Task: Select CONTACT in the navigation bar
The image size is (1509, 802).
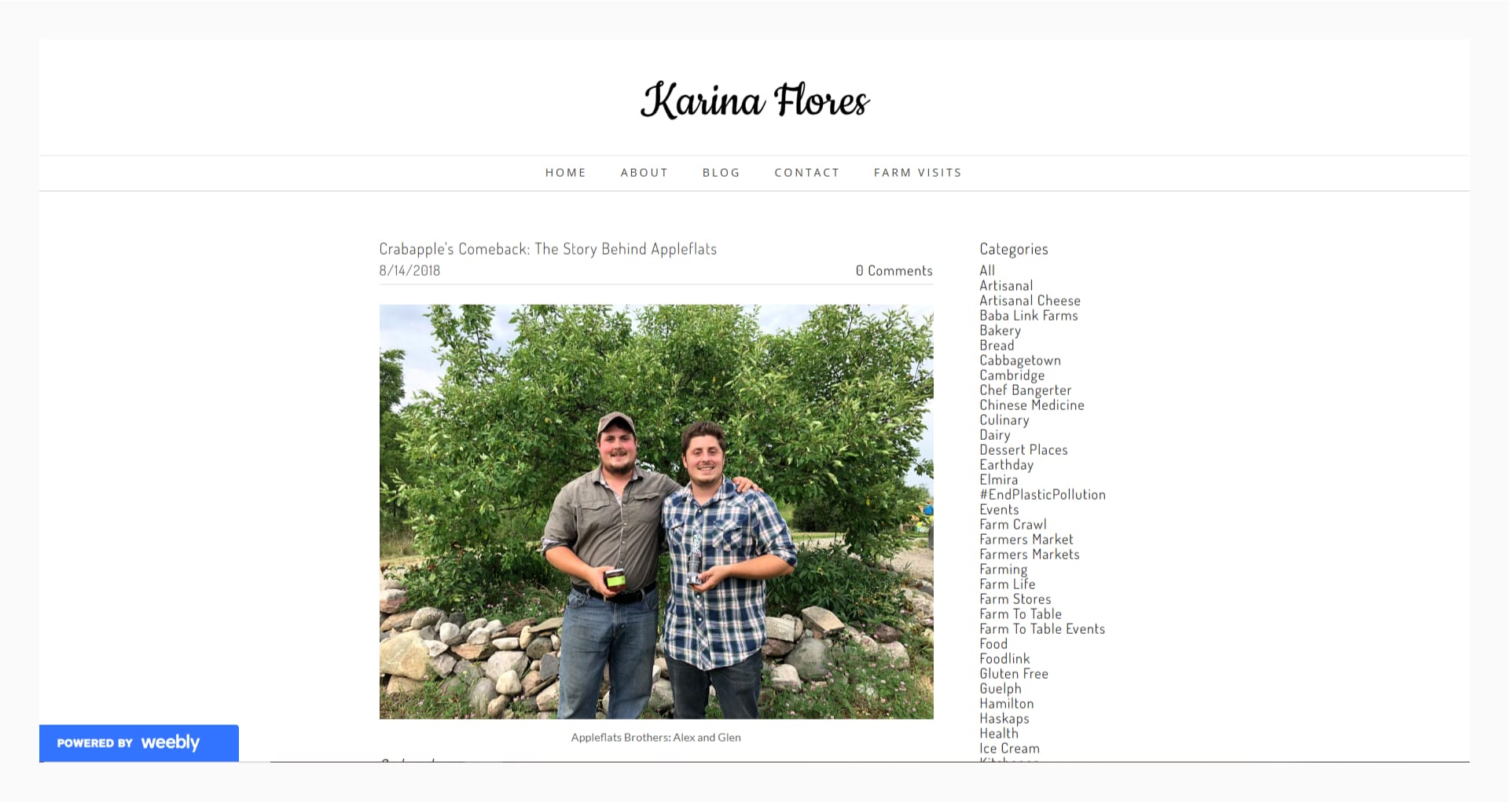Action: (x=807, y=173)
